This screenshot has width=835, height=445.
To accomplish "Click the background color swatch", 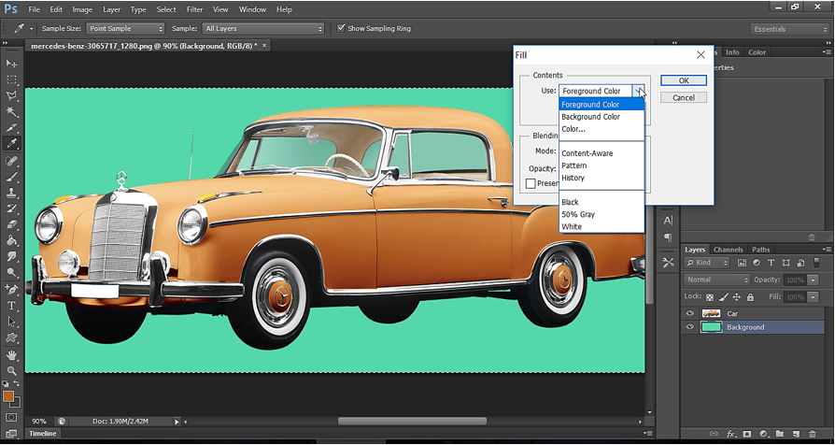I will point(17,404).
